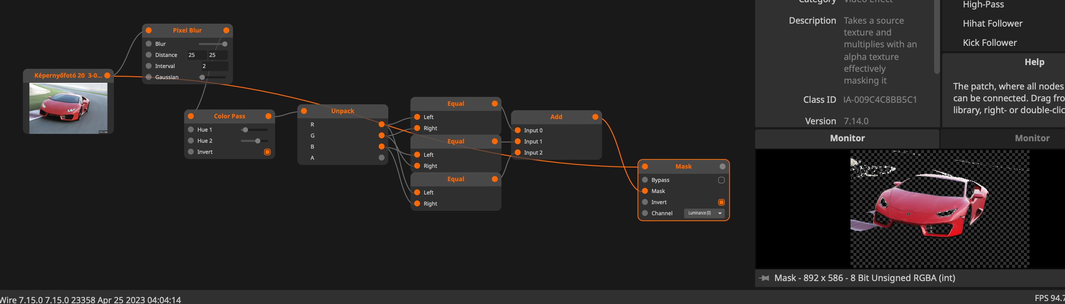This screenshot has width=1065, height=304.
Task: Click the dropdown arrow of Channel selector
Action: [x=720, y=213]
